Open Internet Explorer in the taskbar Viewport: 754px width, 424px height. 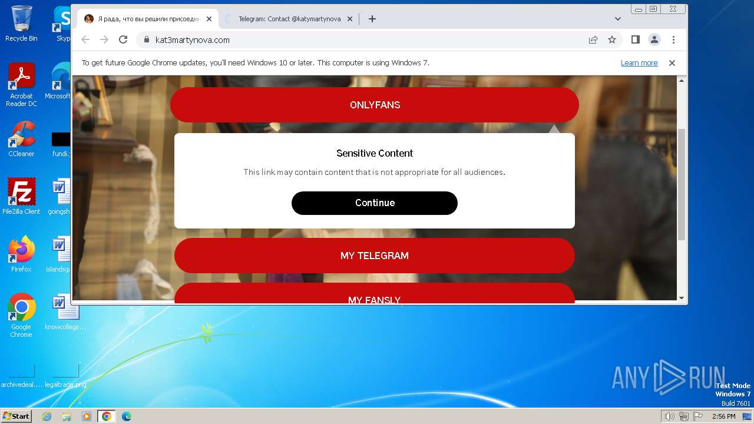coord(47,416)
